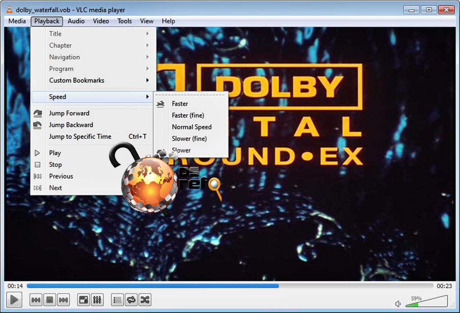The width and height of the screenshot is (460, 313).
Task: Close the VLC media player window
Action: (x=446, y=10)
